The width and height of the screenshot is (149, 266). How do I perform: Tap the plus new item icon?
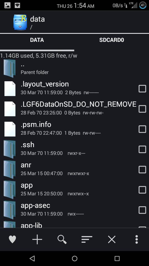click(37, 239)
